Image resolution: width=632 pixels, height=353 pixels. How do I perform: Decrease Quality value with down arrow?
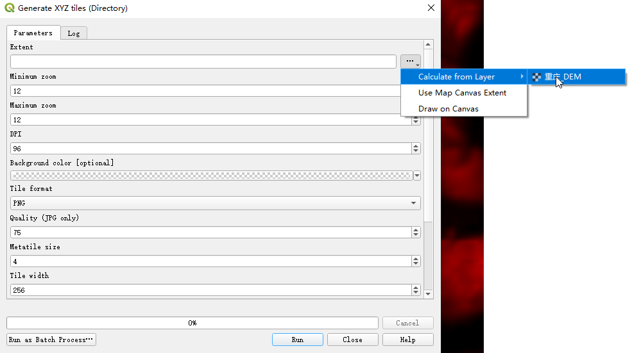(x=416, y=236)
